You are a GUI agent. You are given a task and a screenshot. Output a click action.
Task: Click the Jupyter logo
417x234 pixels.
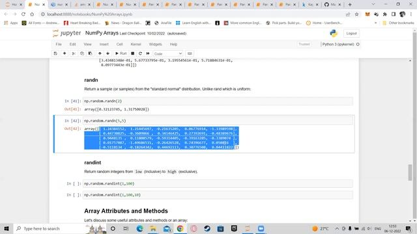coord(66,33)
